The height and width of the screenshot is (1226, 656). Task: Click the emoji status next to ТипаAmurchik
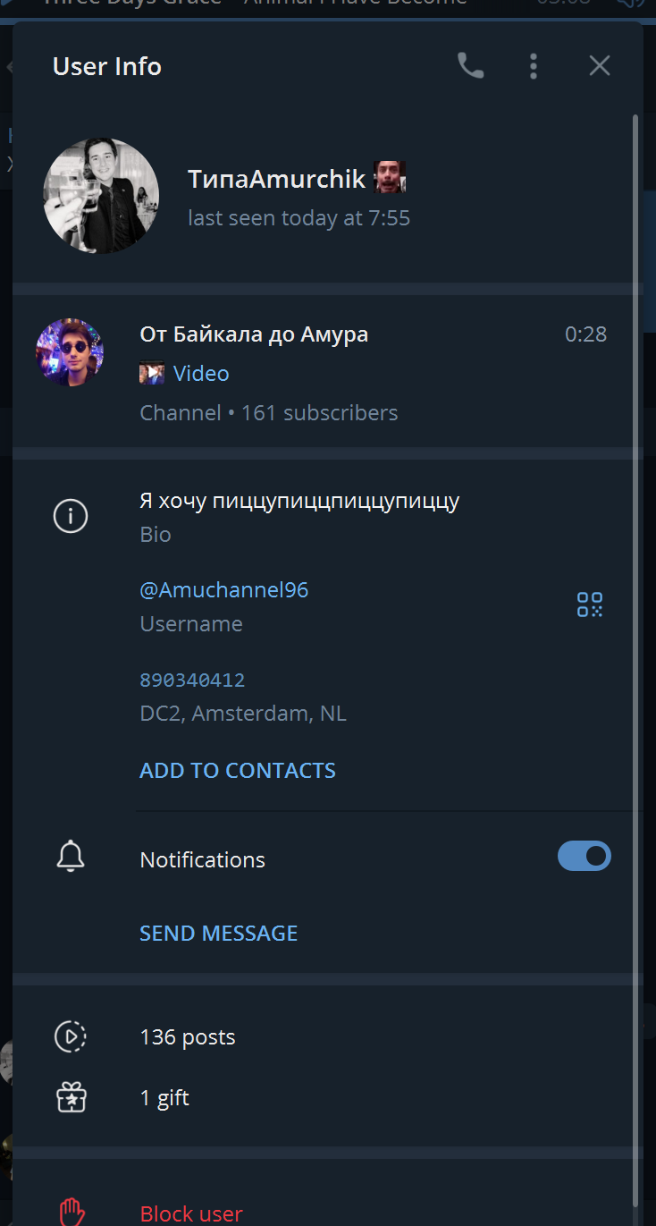point(390,177)
